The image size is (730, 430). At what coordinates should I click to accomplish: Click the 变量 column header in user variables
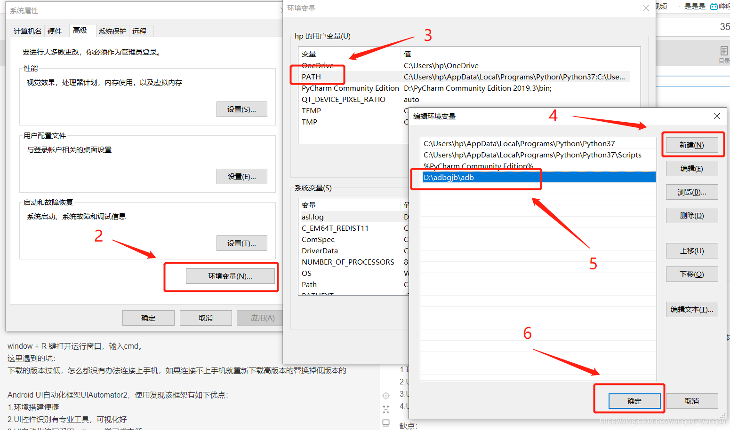(x=349, y=54)
